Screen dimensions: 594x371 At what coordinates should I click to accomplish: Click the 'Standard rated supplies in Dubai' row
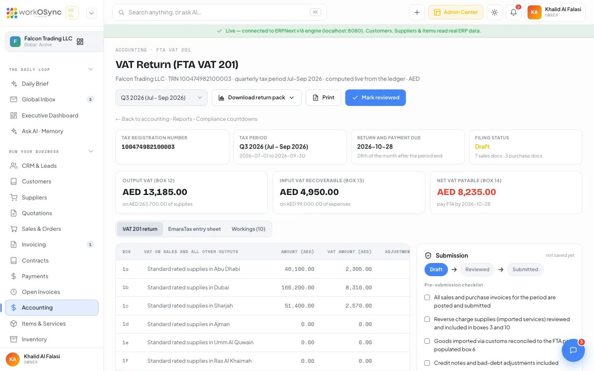coord(263,288)
